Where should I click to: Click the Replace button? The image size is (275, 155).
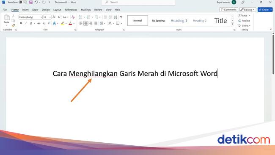(x=244, y=21)
